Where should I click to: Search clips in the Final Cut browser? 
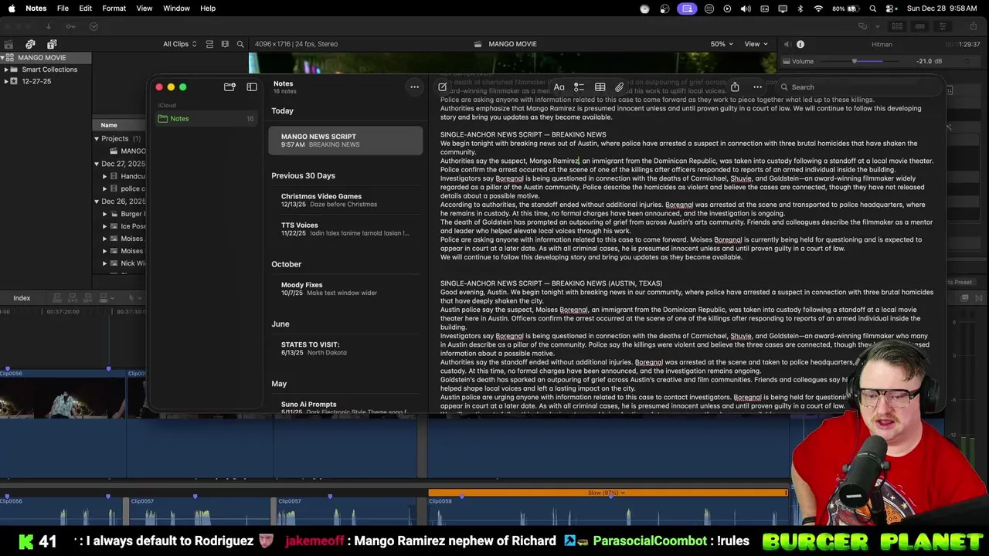(240, 44)
